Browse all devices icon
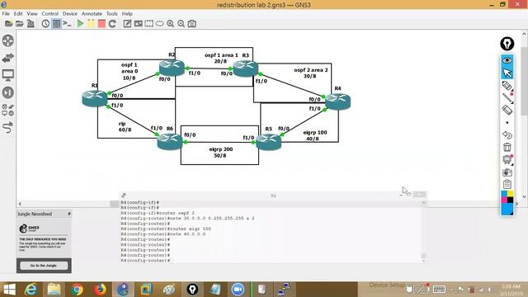 pyautogui.click(x=8, y=110)
